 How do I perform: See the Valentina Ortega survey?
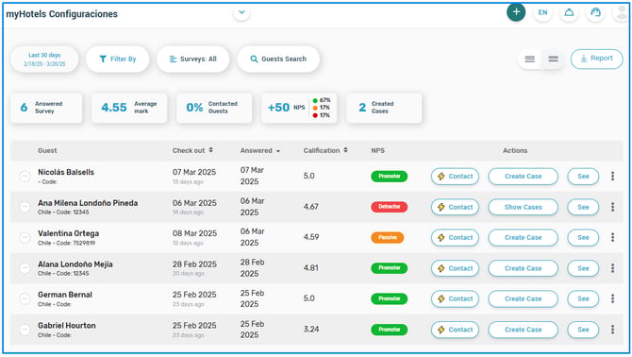pyautogui.click(x=583, y=238)
